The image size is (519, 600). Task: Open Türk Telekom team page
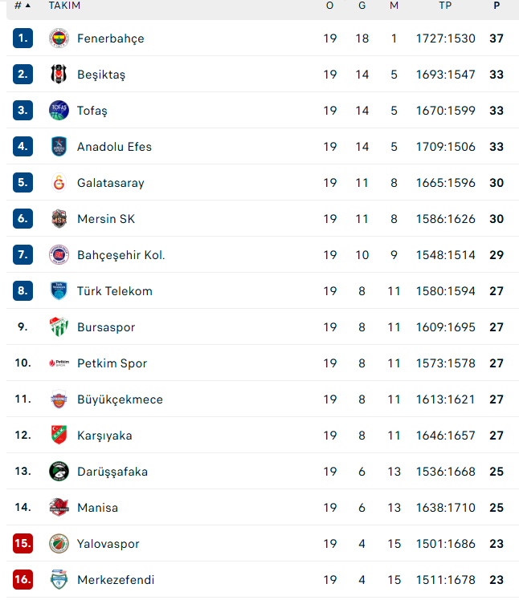tap(114, 291)
